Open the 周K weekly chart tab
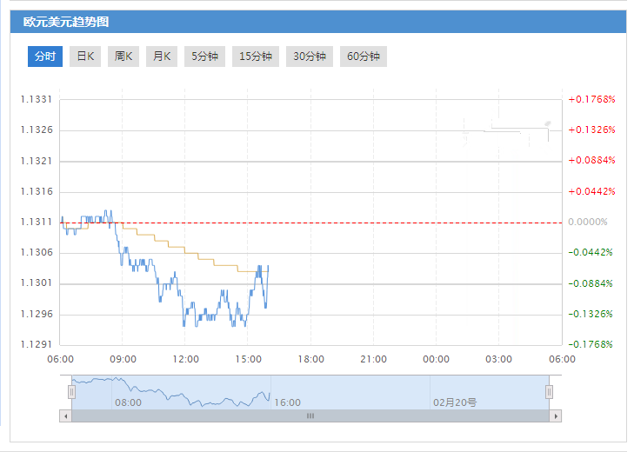 point(123,56)
